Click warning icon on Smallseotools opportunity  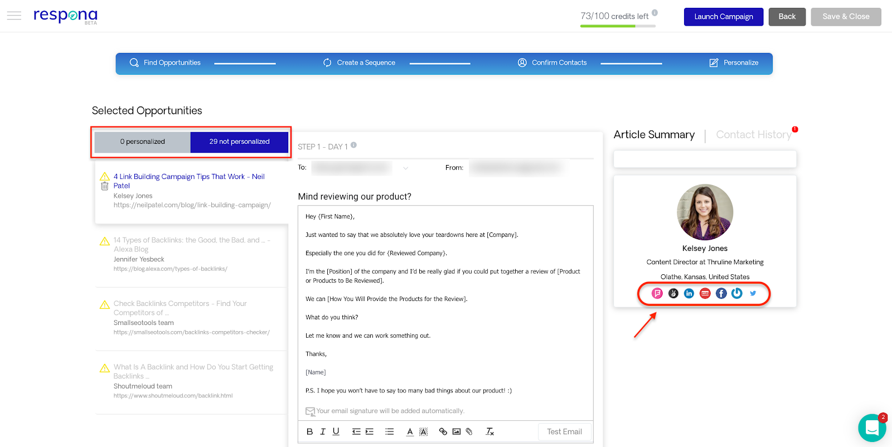[105, 304]
